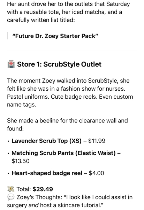The height and width of the screenshot is (210, 144).
Task: Click the $29.49 total amount
Action: tap(43, 189)
